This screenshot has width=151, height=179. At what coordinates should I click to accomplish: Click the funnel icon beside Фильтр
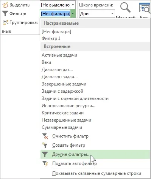pos(5,13)
